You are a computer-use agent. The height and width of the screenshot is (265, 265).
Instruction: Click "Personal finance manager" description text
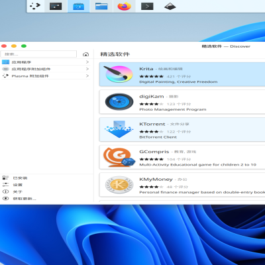tap(202, 192)
